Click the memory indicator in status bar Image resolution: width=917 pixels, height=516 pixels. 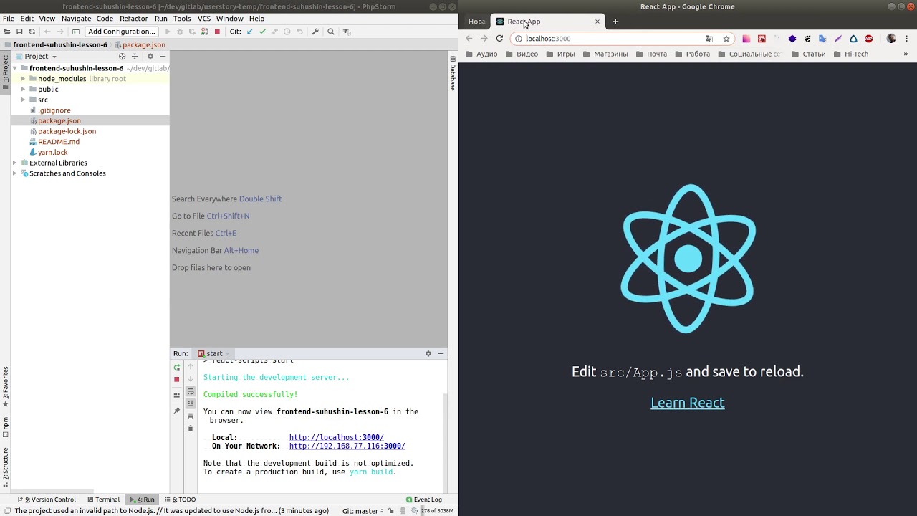437,511
